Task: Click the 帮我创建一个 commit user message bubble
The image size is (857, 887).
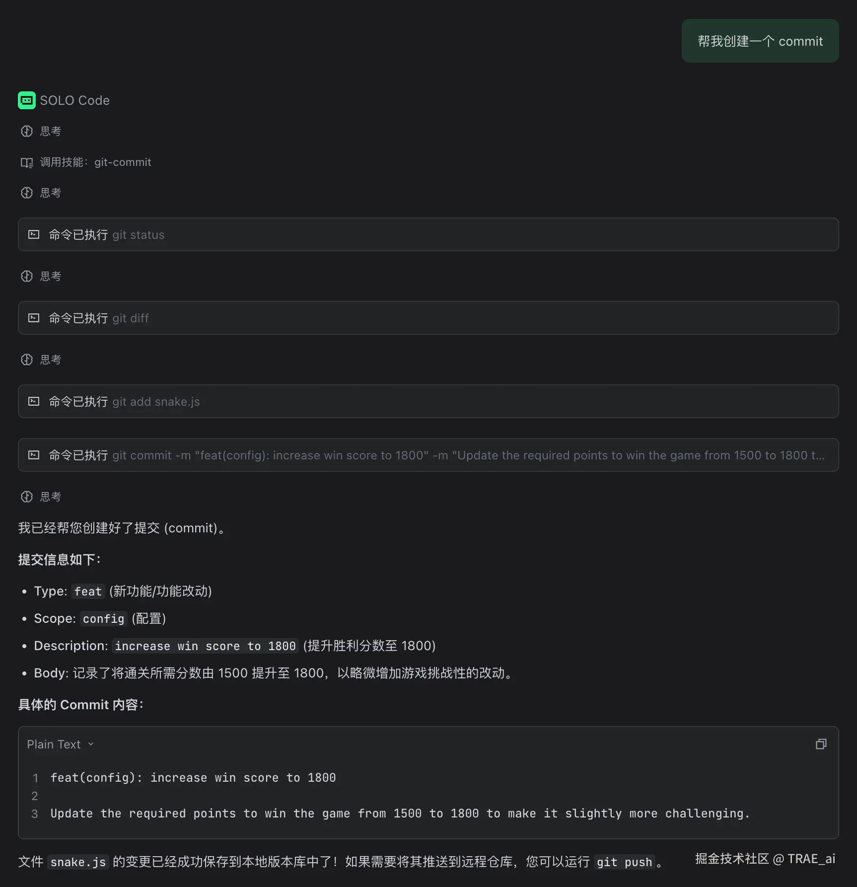Action: click(760, 41)
